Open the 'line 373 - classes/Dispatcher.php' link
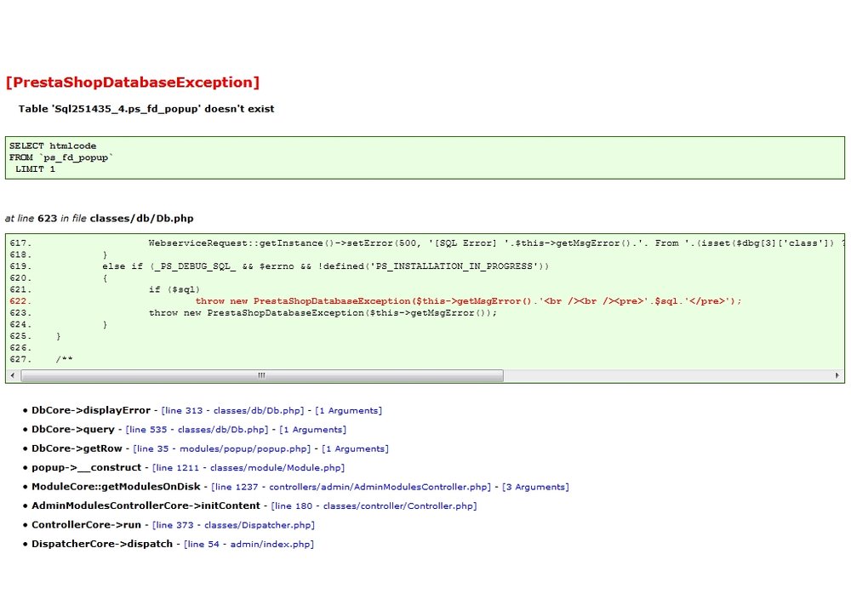 [233, 525]
